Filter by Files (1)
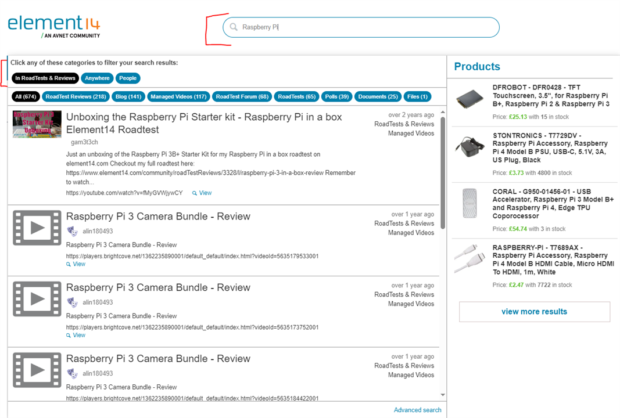 pos(417,96)
